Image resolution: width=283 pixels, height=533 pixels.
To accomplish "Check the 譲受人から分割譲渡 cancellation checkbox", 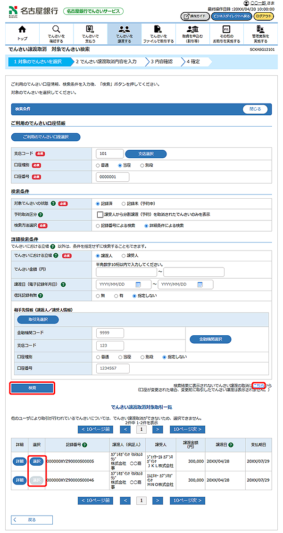I will coord(100,215).
